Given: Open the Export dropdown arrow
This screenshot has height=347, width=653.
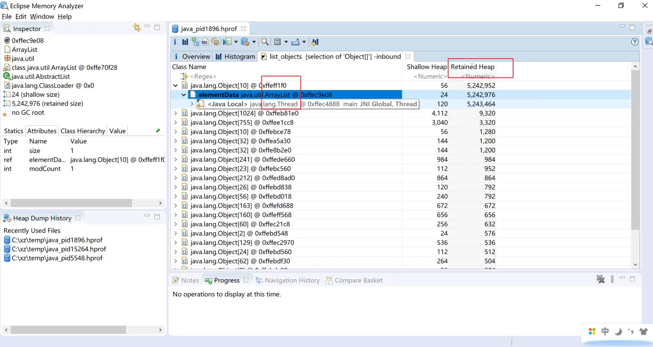Looking at the screenshot, I should (x=304, y=42).
